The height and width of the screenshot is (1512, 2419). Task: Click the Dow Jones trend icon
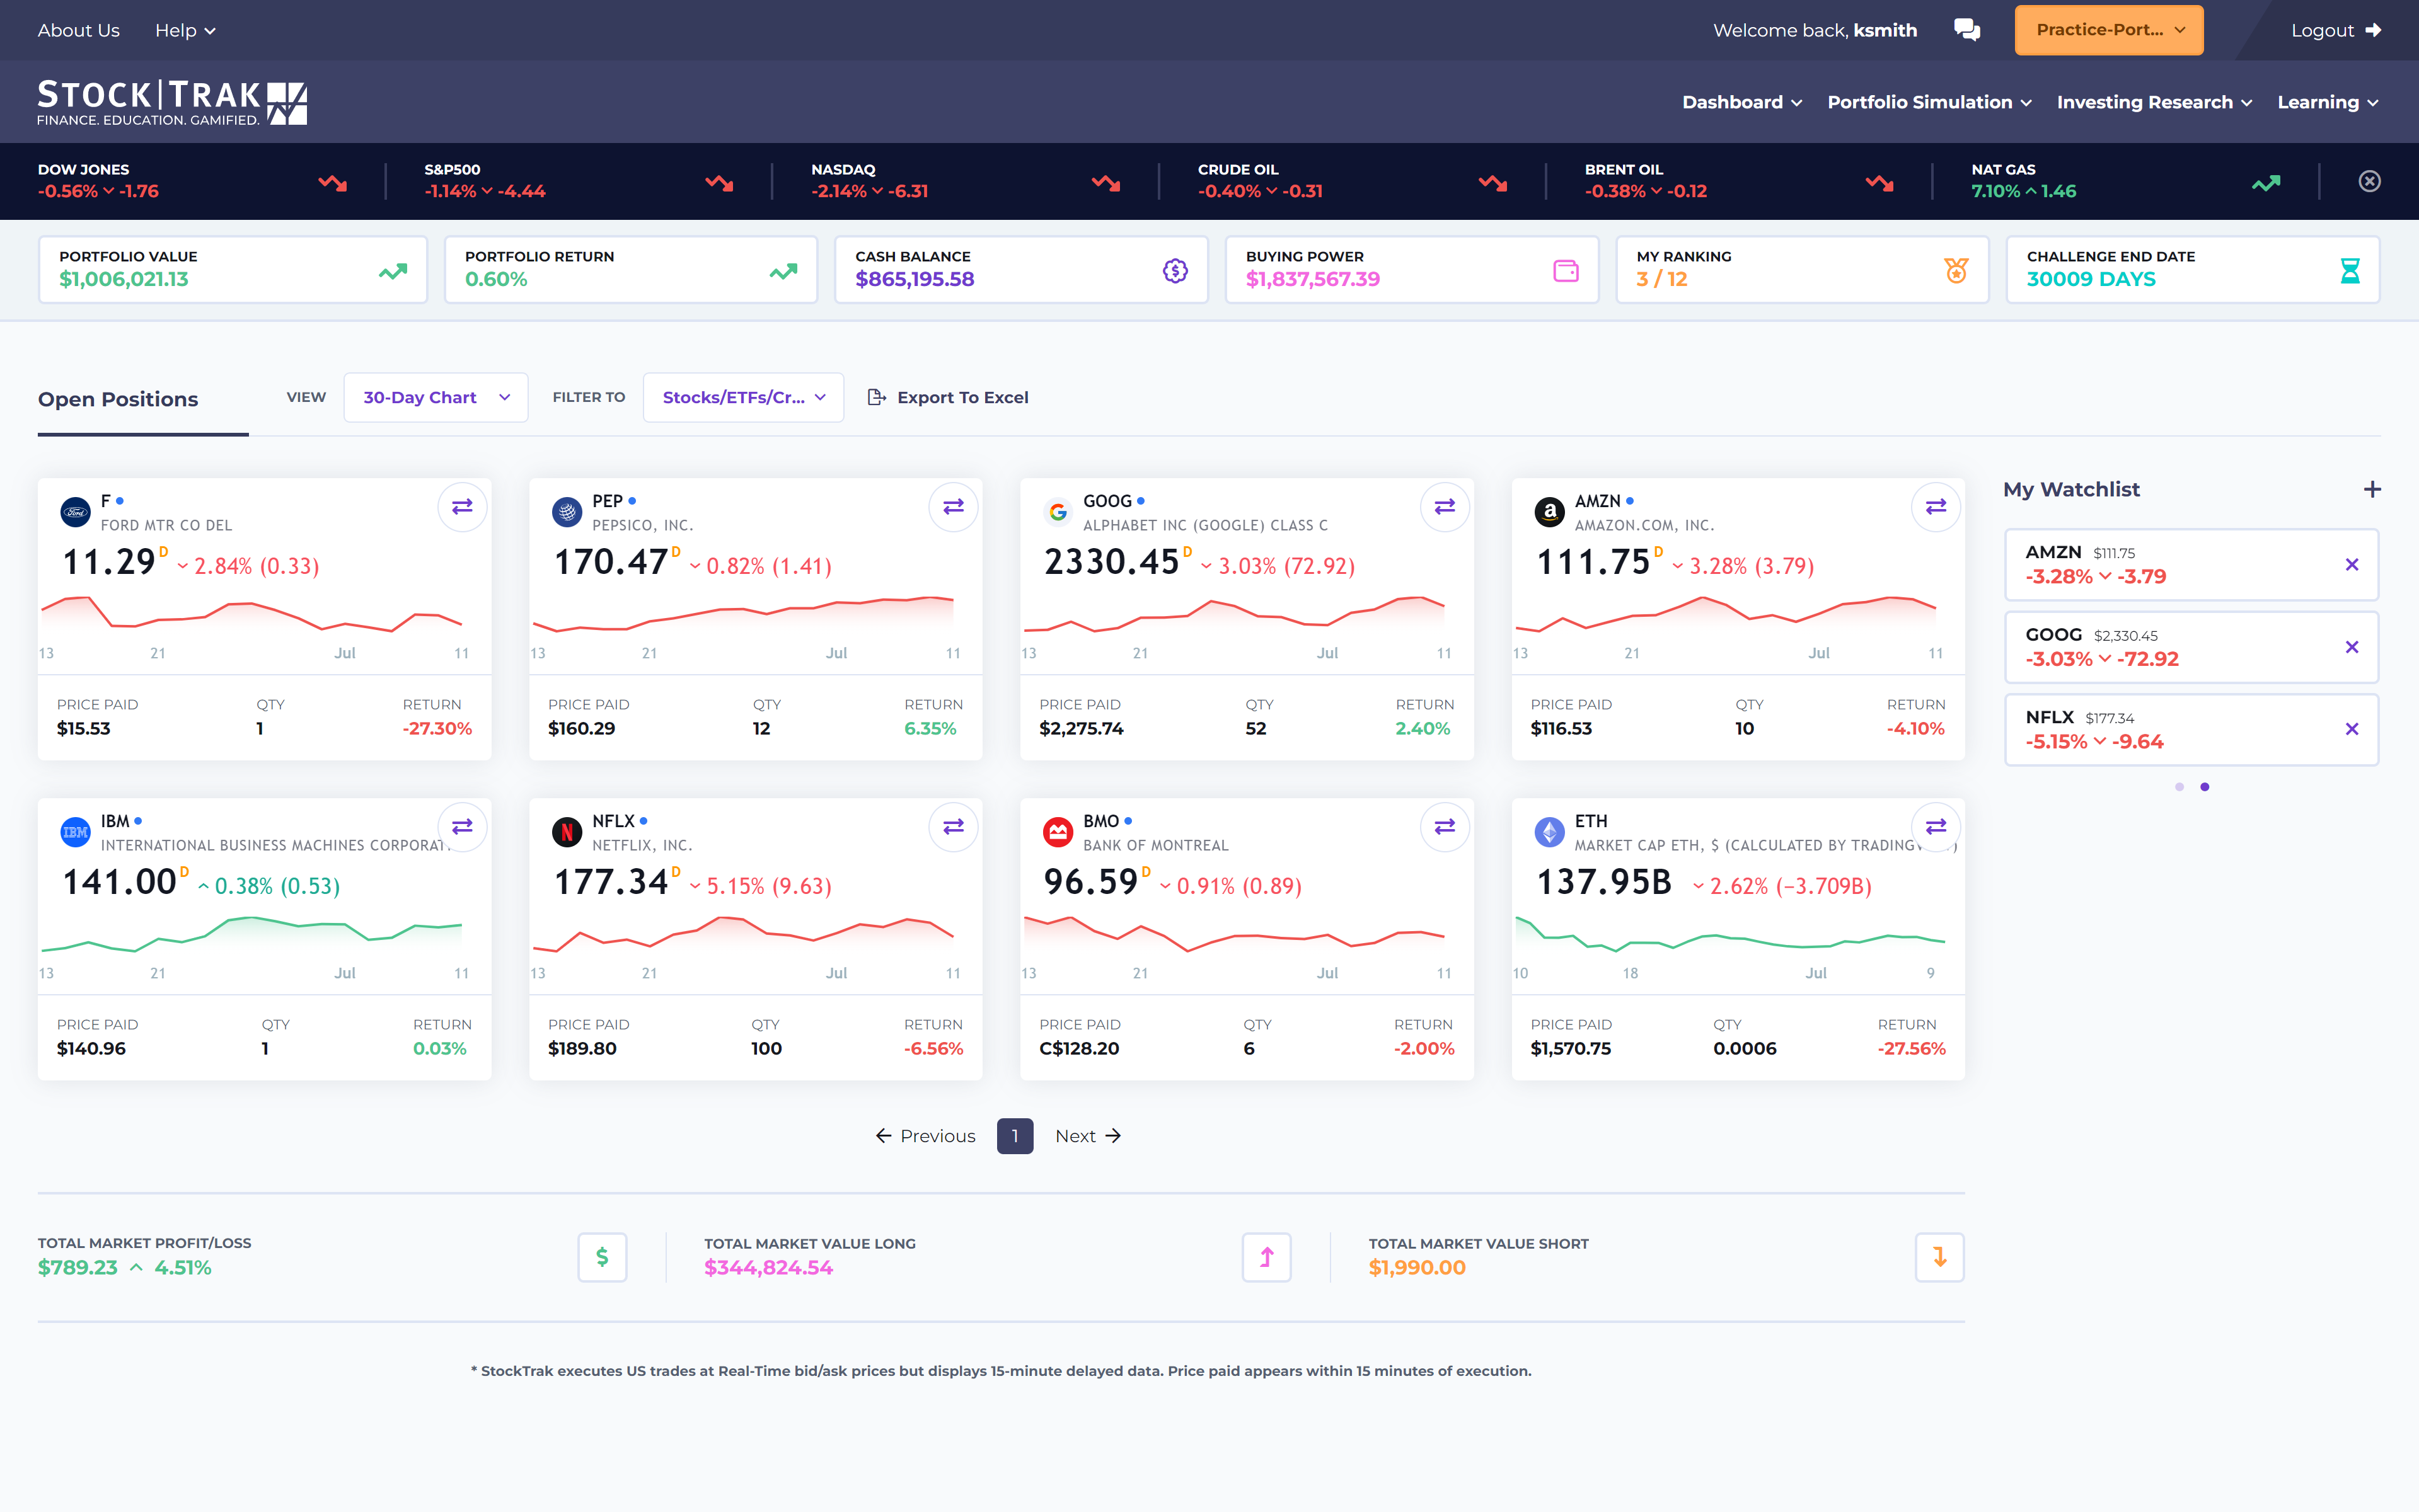click(332, 182)
